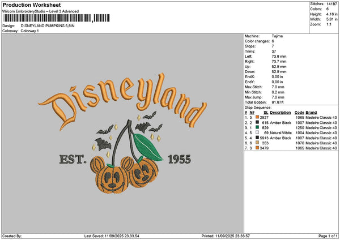Click the barcode under the worksheet title
Image resolution: width=340 pixels, height=240 pixels.
(x=57, y=18)
